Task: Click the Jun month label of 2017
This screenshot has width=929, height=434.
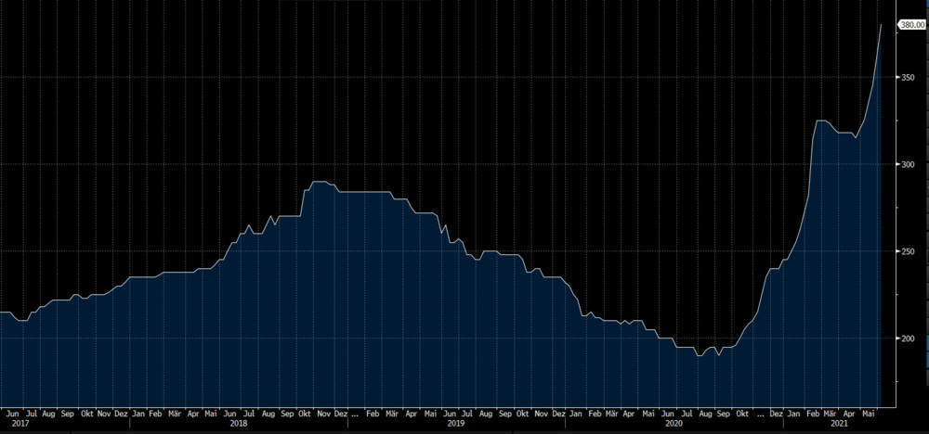Action: (12, 414)
